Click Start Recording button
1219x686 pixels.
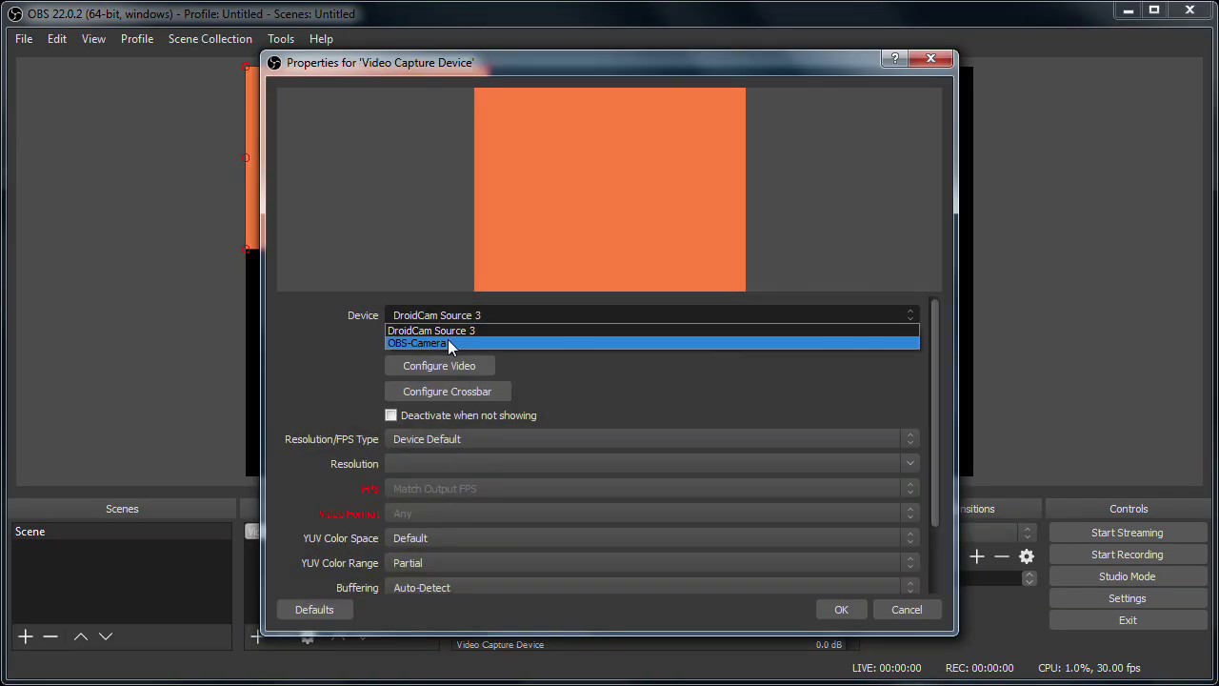(1128, 555)
